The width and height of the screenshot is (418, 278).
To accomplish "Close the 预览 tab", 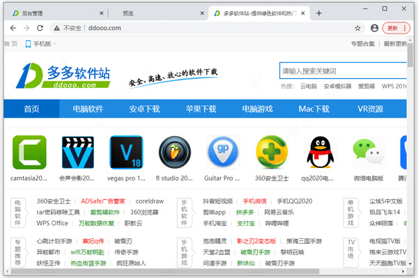I will [202, 13].
